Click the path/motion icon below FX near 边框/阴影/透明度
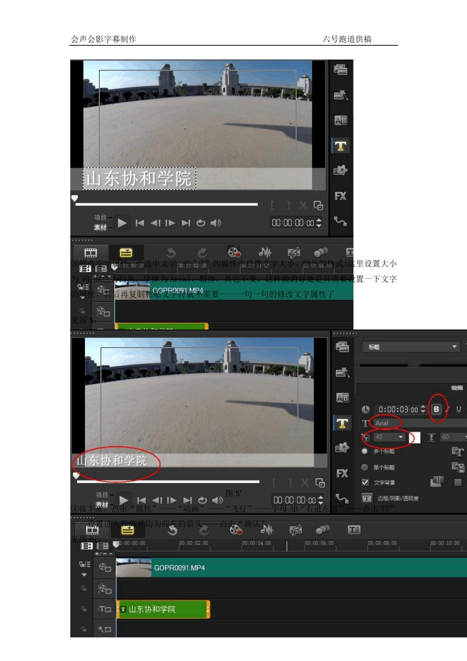The width and height of the screenshot is (467, 661). coord(342,498)
